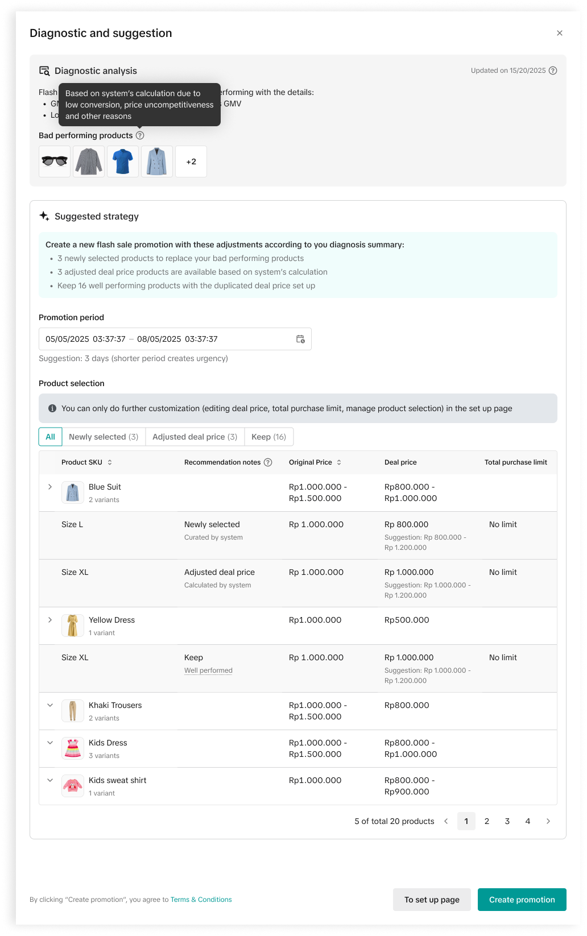Expand the Khaki Trousers row
The width and height of the screenshot is (587, 936).
pos(50,705)
